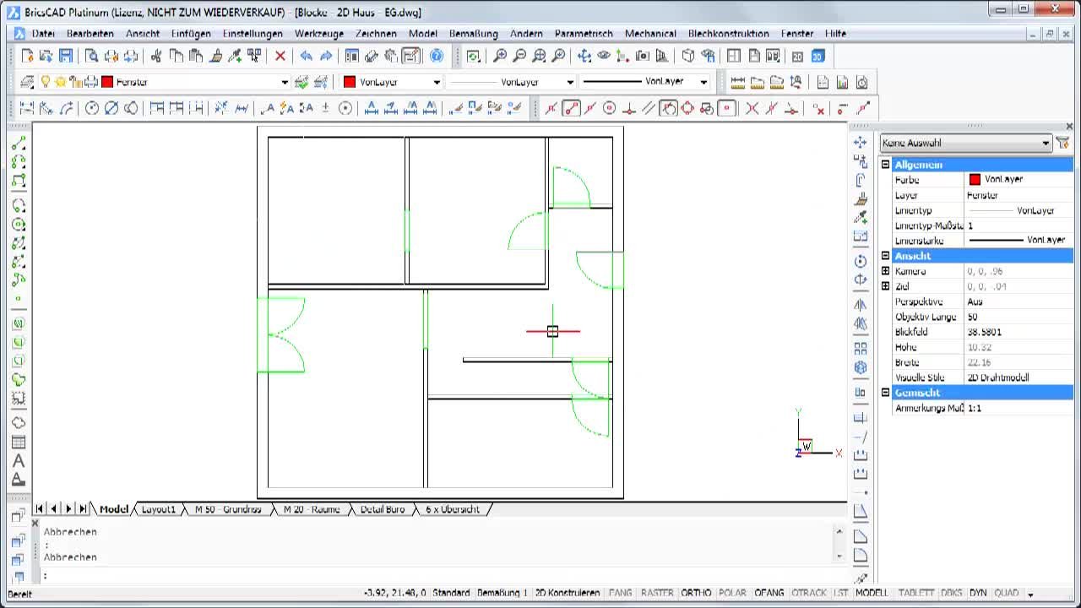1081x608 pixels.
Task: Open the status bar options arrow
Action: click(x=1030, y=594)
